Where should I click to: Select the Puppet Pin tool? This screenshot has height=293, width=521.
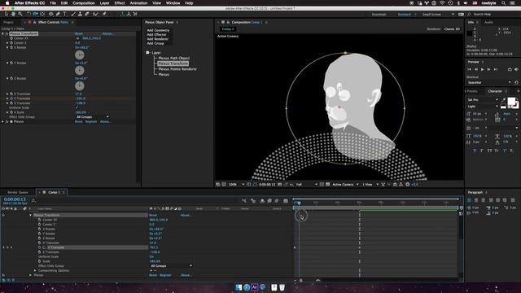pyautogui.click(x=104, y=14)
